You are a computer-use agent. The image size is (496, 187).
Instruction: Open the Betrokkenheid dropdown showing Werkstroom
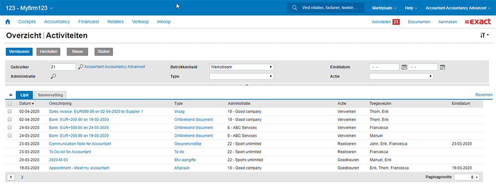242,67
